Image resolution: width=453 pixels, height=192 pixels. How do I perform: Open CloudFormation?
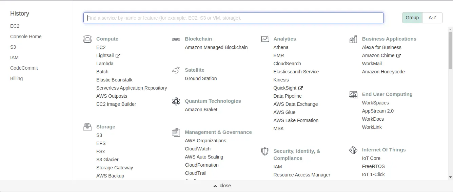click(202, 165)
